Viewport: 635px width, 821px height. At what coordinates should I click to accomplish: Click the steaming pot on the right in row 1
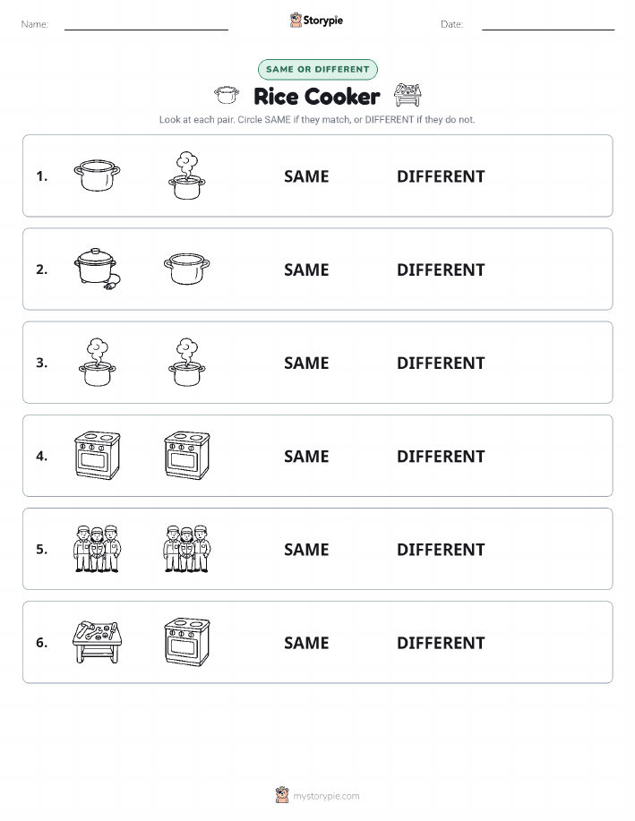pos(187,175)
